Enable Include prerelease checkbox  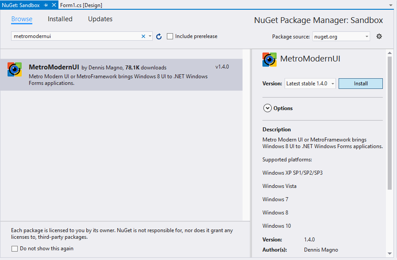pyautogui.click(x=170, y=37)
